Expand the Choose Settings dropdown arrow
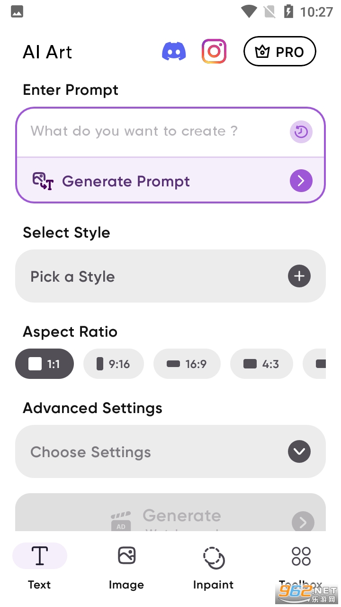The image size is (341, 607). (x=299, y=451)
